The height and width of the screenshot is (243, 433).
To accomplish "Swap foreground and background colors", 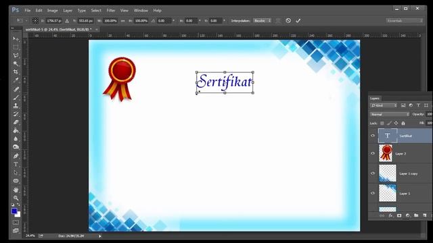I will click(18, 205).
